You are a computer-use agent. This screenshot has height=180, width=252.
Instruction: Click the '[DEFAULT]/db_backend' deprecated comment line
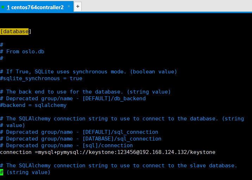[73, 98]
